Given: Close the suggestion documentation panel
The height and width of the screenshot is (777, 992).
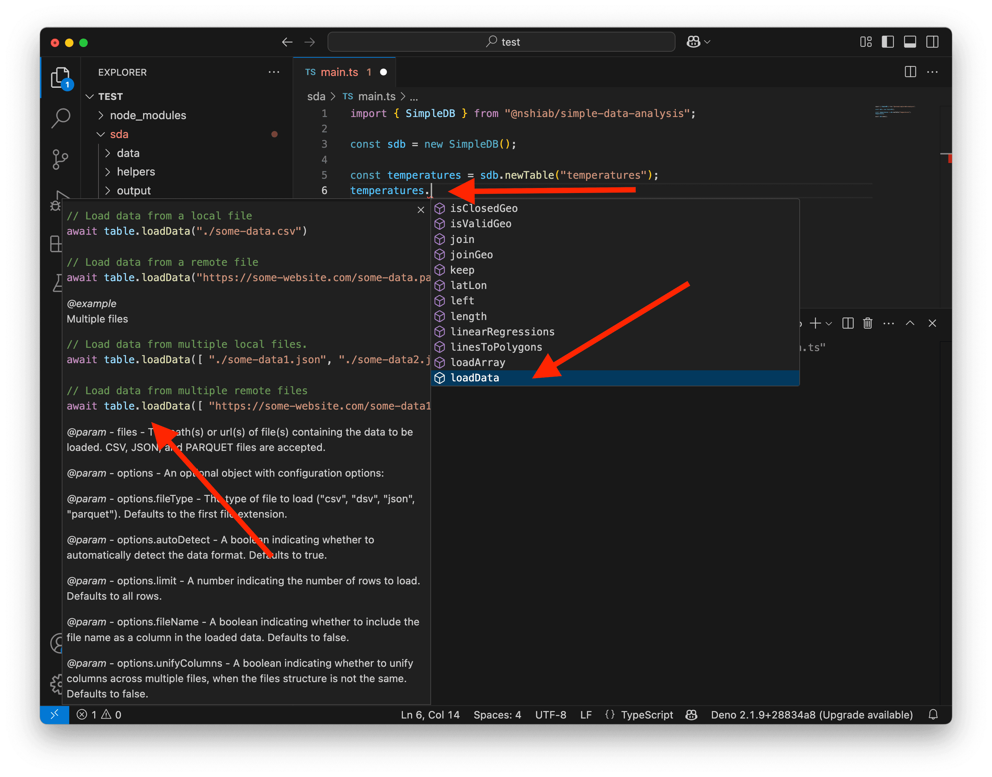Looking at the screenshot, I should pos(421,210).
